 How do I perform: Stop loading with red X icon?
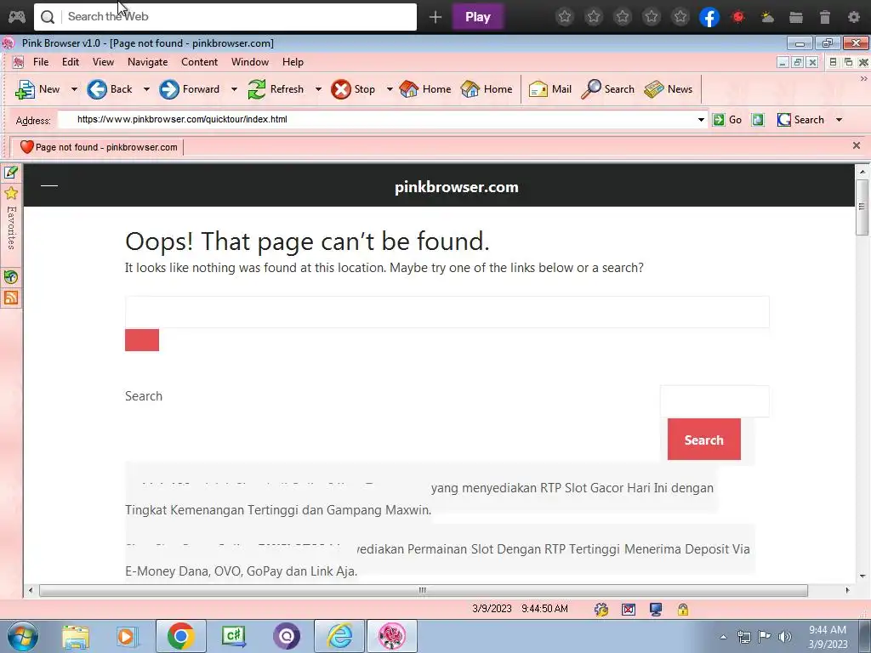(x=341, y=89)
